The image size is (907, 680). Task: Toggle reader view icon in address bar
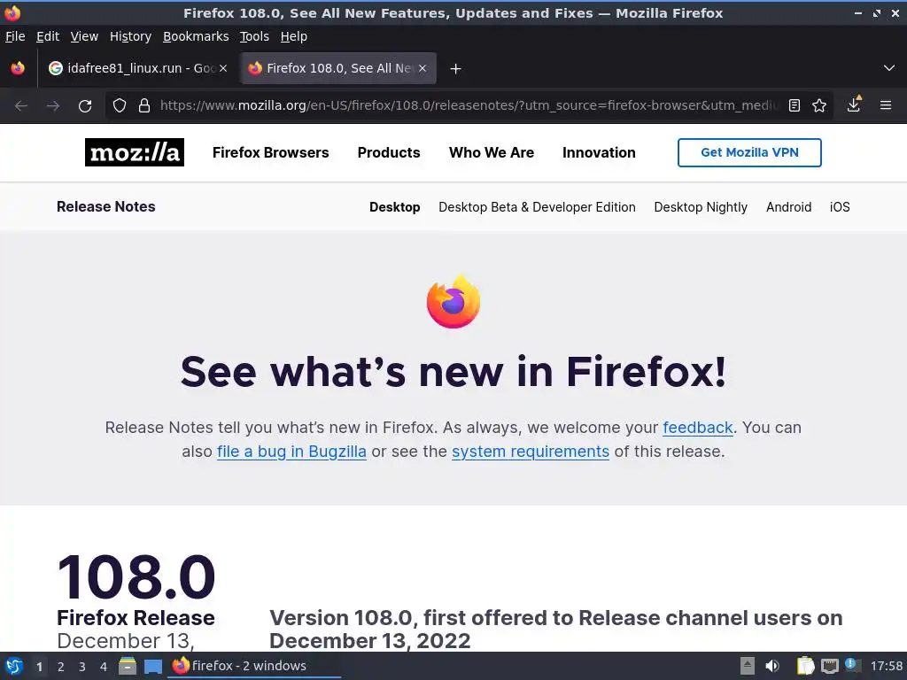coord(795,105)
